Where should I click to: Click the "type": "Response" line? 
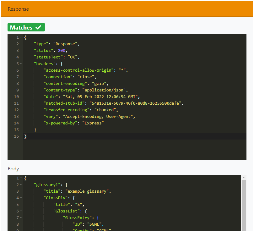pos(57,44)
